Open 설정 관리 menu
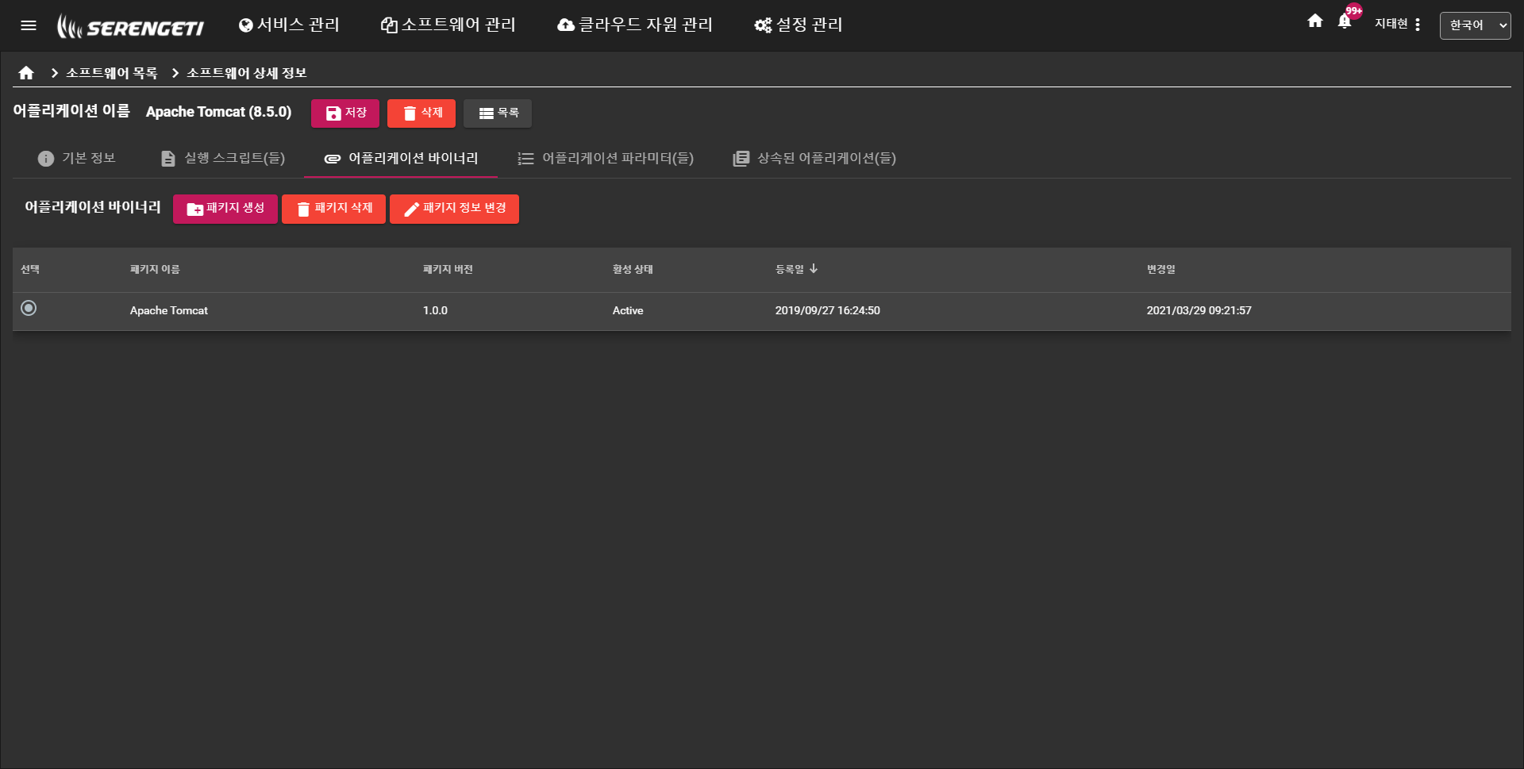Image resolution: width=1524 pixels, height=769 pixels. pyautogui.click(x=799, y=25)
